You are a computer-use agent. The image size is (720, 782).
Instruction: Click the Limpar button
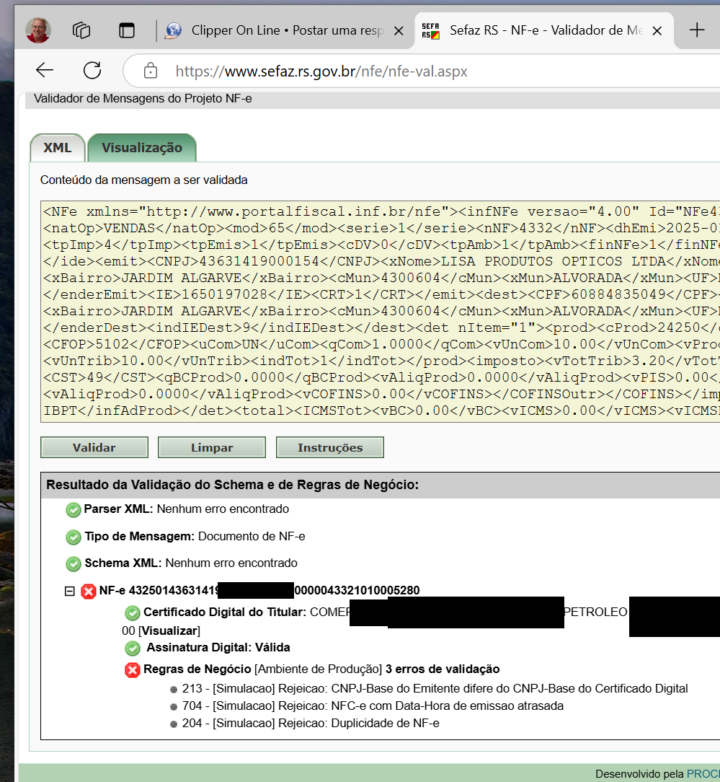tap(212, 447)
